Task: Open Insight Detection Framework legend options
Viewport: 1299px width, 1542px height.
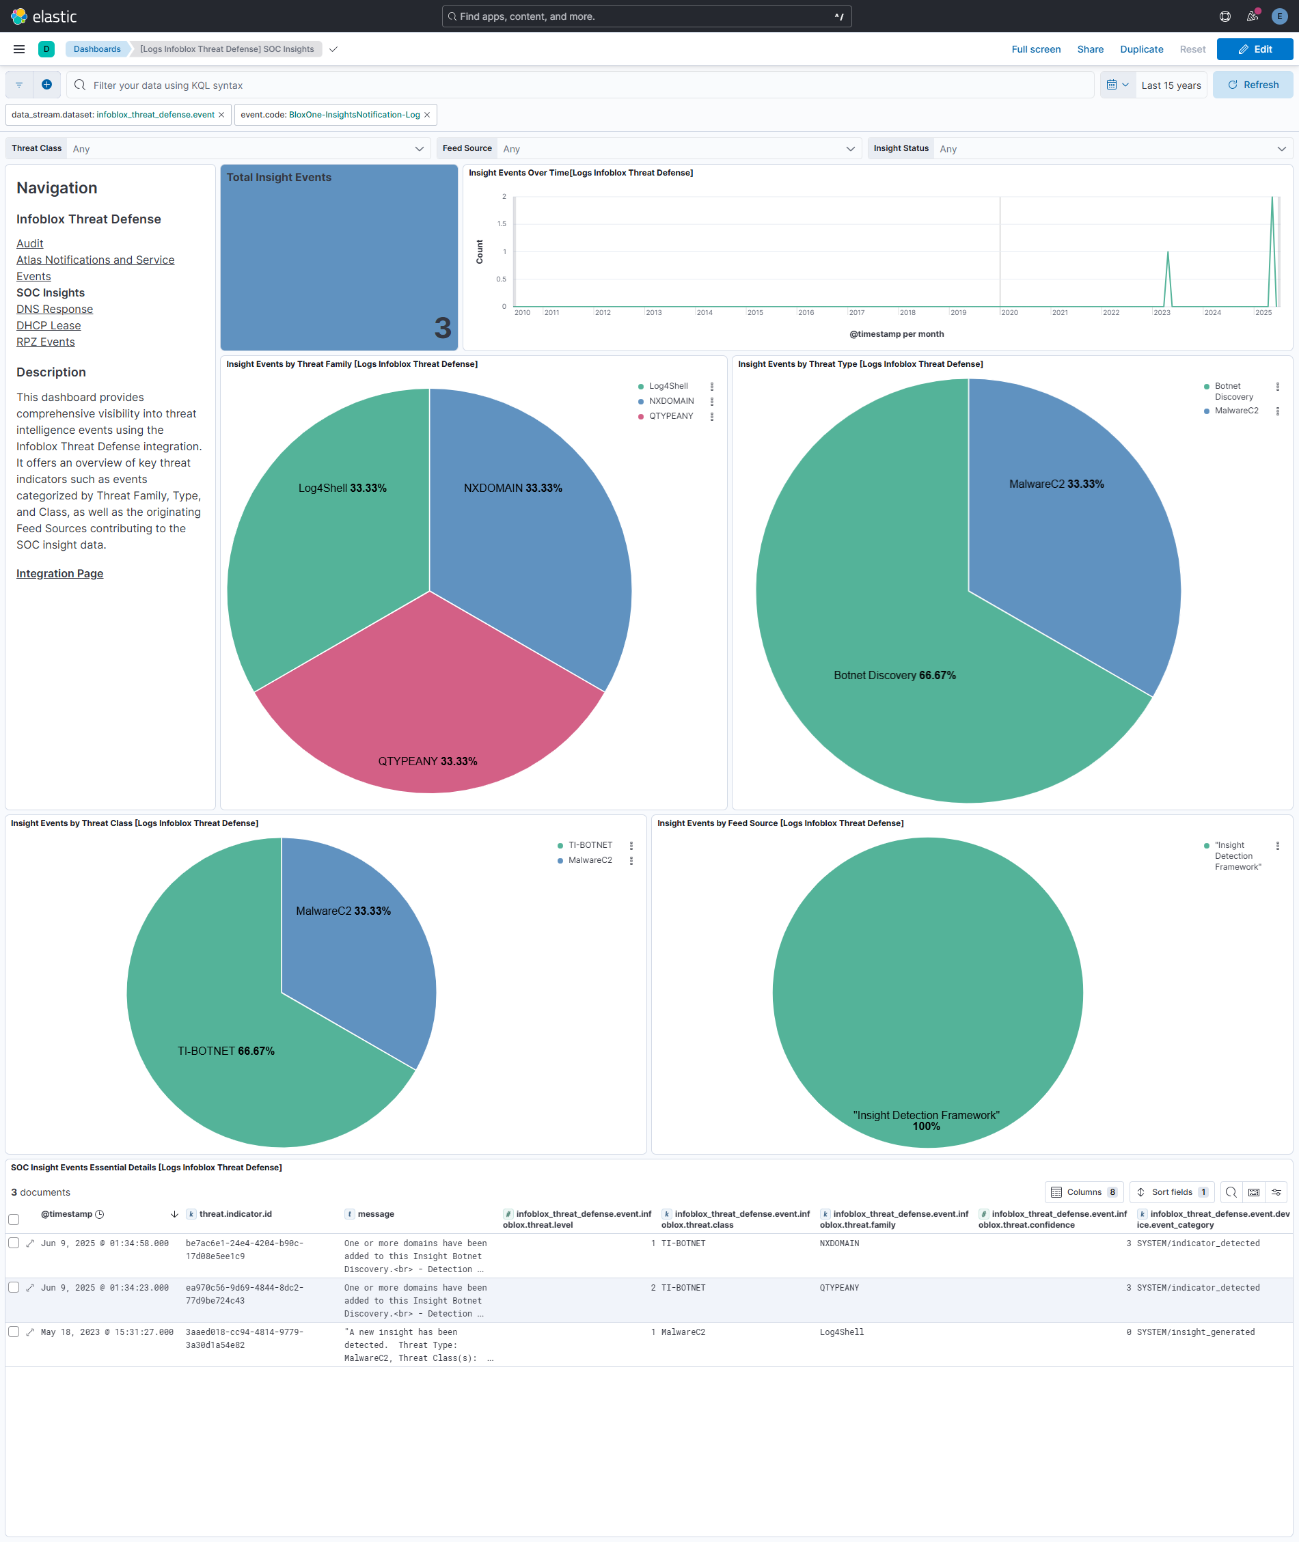Action: (1278, 846)
